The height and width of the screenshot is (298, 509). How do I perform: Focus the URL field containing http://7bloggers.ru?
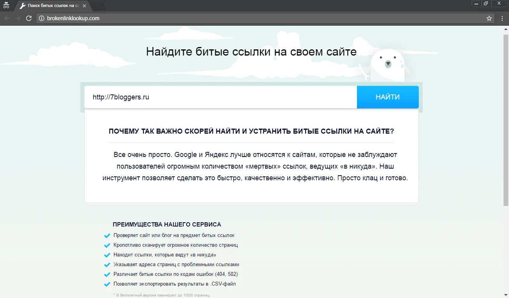point(220,97)
